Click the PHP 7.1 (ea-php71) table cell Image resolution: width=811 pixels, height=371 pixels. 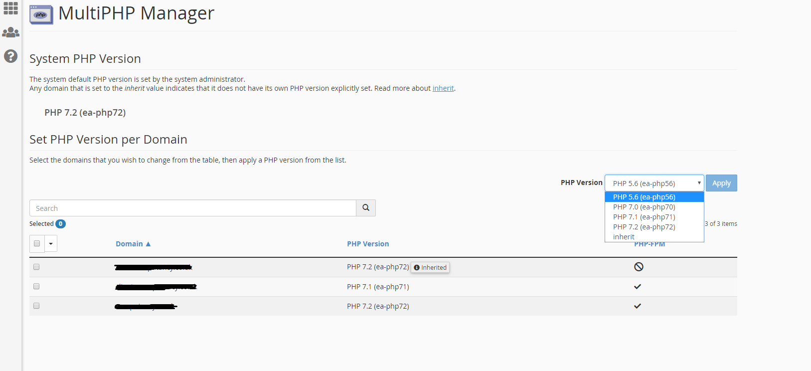378,287
